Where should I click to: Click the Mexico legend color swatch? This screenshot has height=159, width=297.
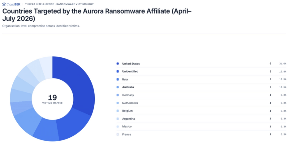point(118,126)
